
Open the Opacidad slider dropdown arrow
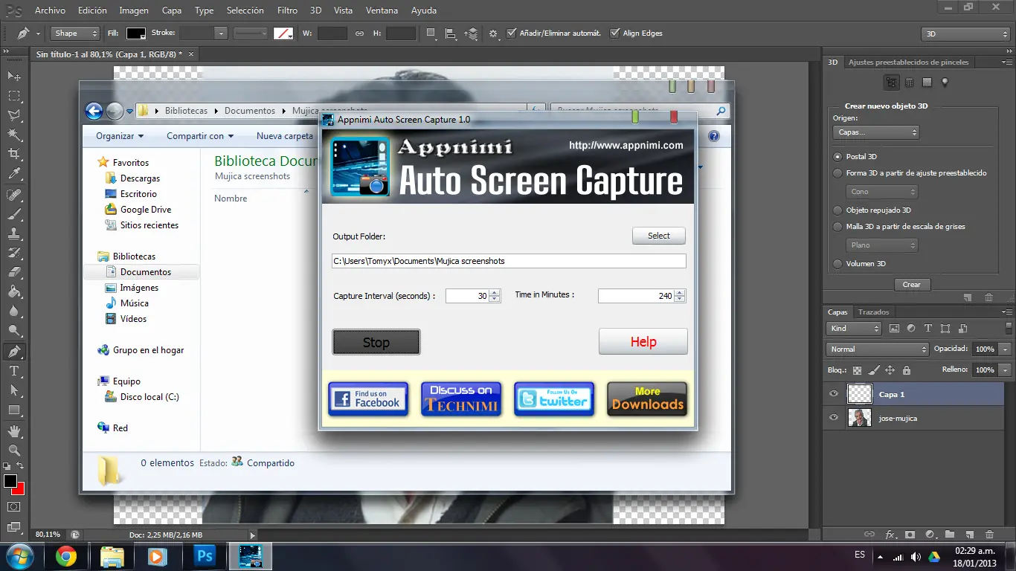pyautogui.click(x=1005, y=349)
